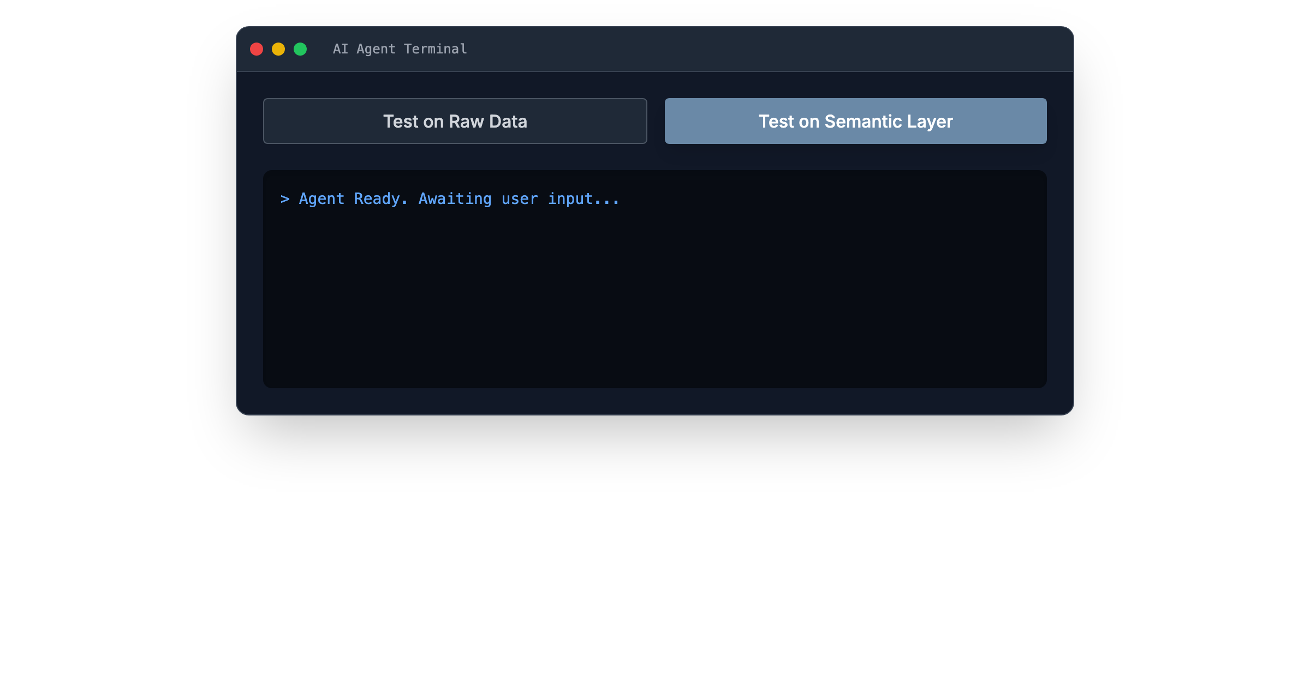Click the yellow minimize dot
Viewport: 1310px width, 687px height.
[278, 49]
